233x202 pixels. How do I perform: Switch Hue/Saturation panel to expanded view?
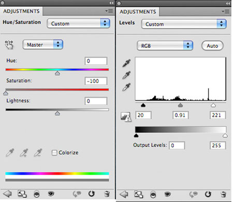[x=22, y=194]
